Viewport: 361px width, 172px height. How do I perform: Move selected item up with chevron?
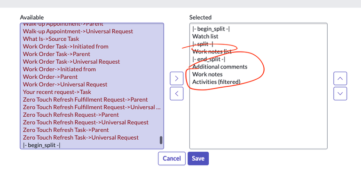click(x=340, y=79)
